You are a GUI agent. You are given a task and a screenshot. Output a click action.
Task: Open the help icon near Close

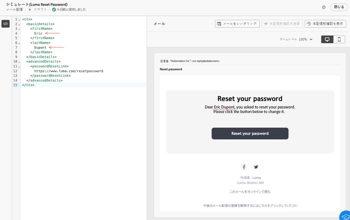tap(324, 7)
